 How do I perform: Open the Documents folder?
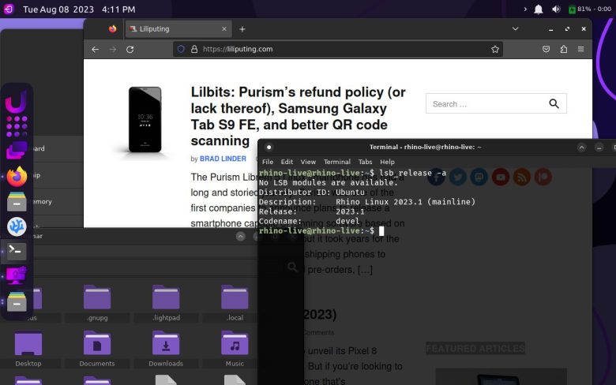click(97, 349)
